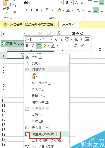Click the ribbon Borders icon

coord(48,10)
